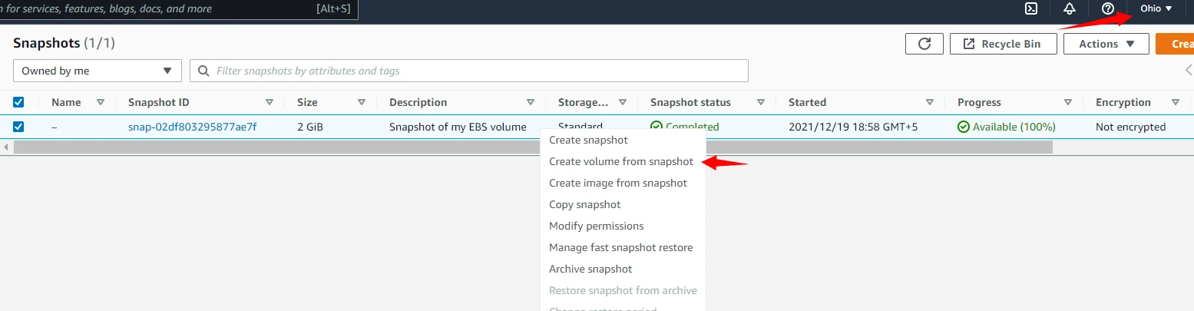Open the notifications bell
The width and height of the screenshot is (1194, 311).
(1070, 9)
